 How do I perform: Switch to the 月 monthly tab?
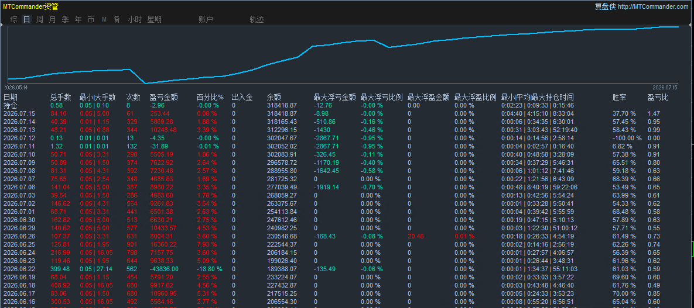tap(53, 19)
